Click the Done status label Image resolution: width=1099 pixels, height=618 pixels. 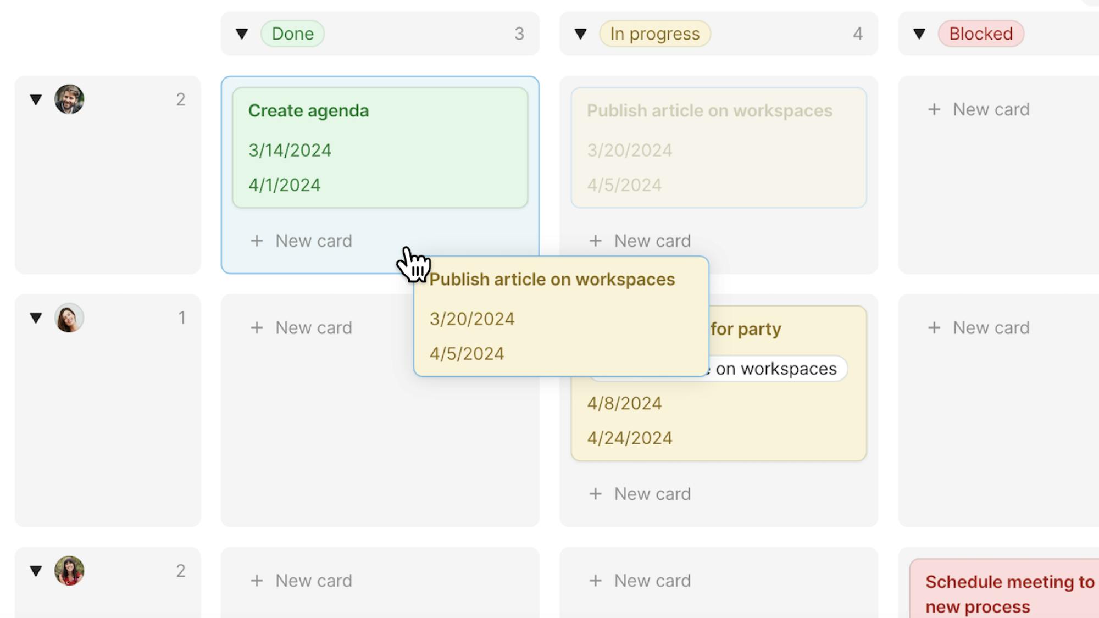(x=292, y=34)
